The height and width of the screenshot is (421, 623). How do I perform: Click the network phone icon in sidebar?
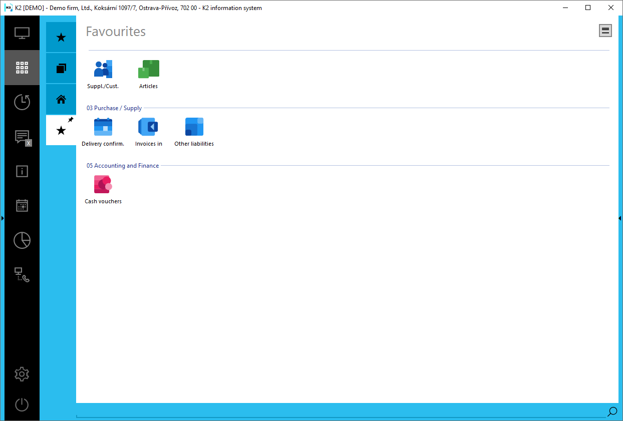[22, 275]
